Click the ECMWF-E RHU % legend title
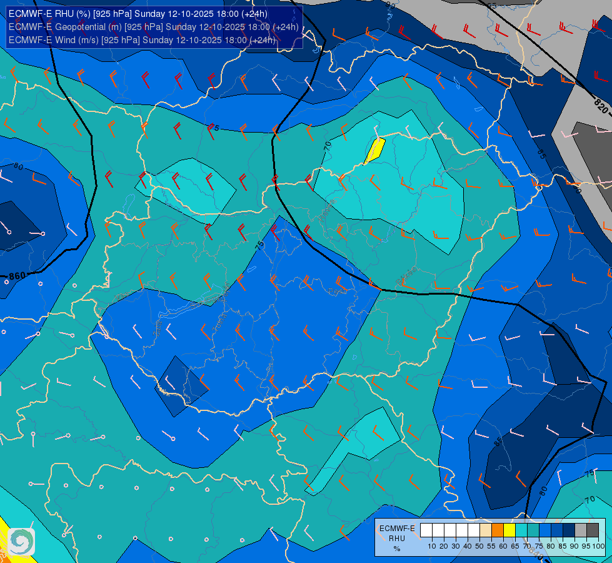Screen dimensions: 612x563 click(397, 539)
